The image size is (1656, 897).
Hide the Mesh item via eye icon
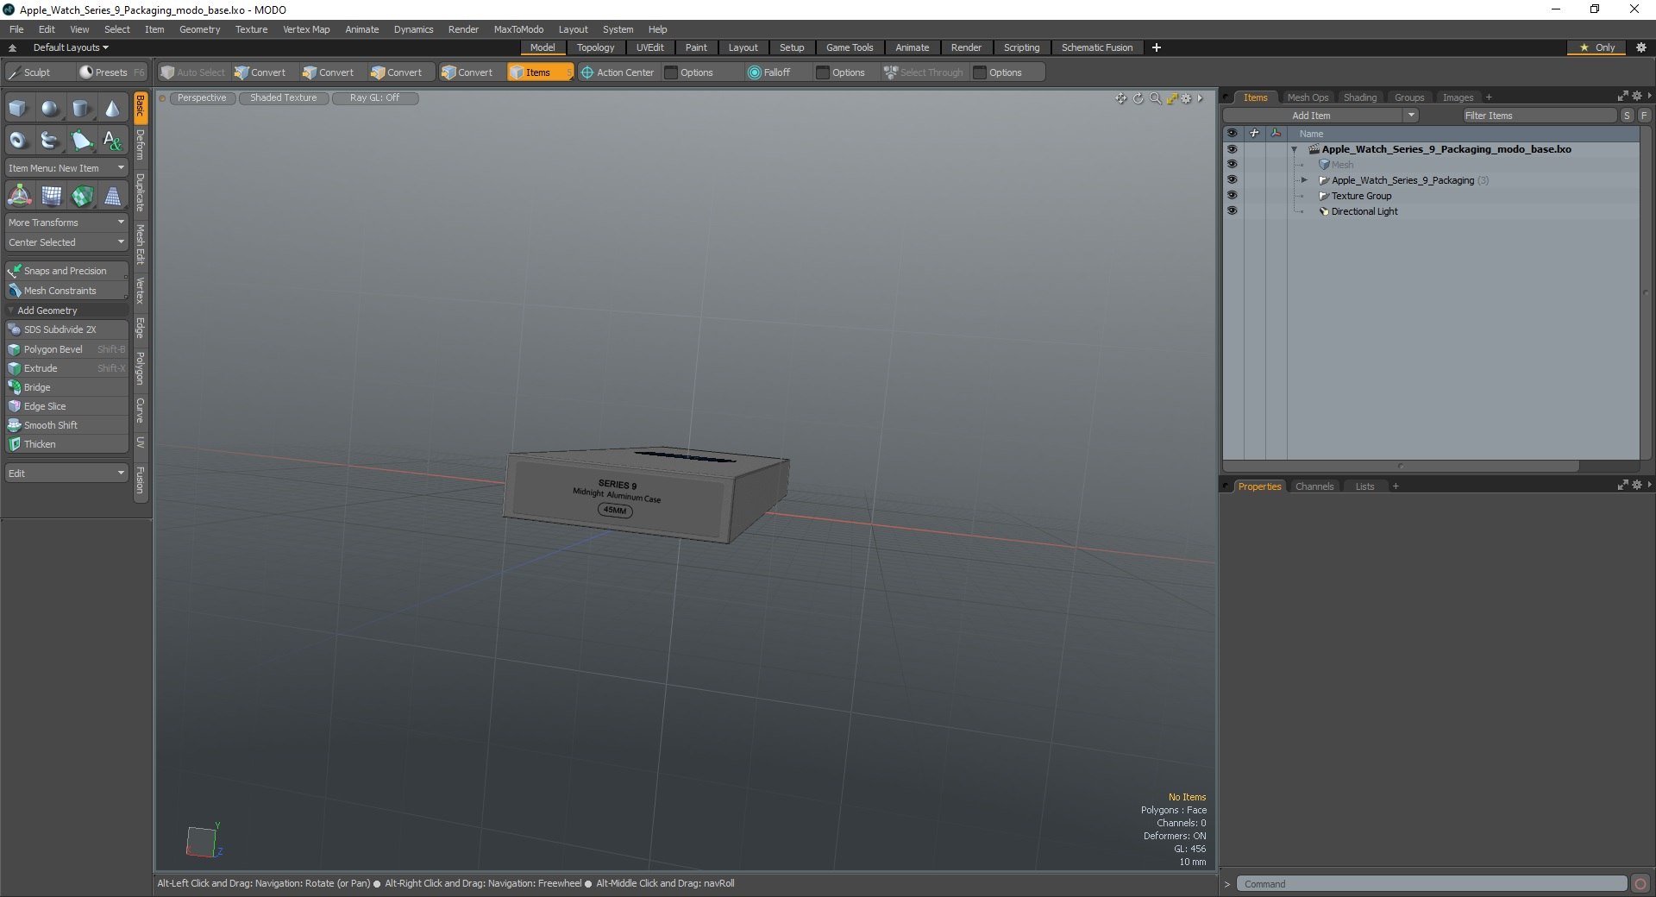(1232, 164)
